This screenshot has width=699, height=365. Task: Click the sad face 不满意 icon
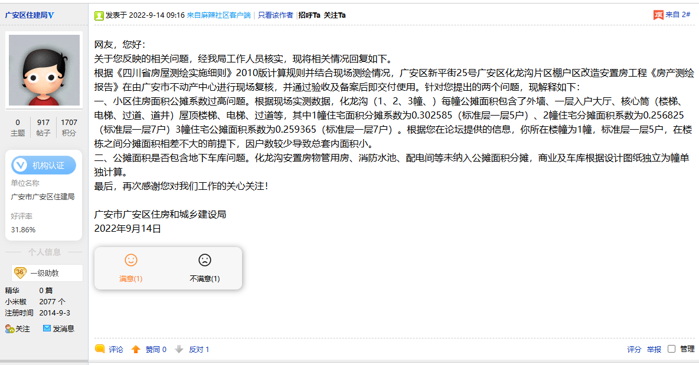204,260
